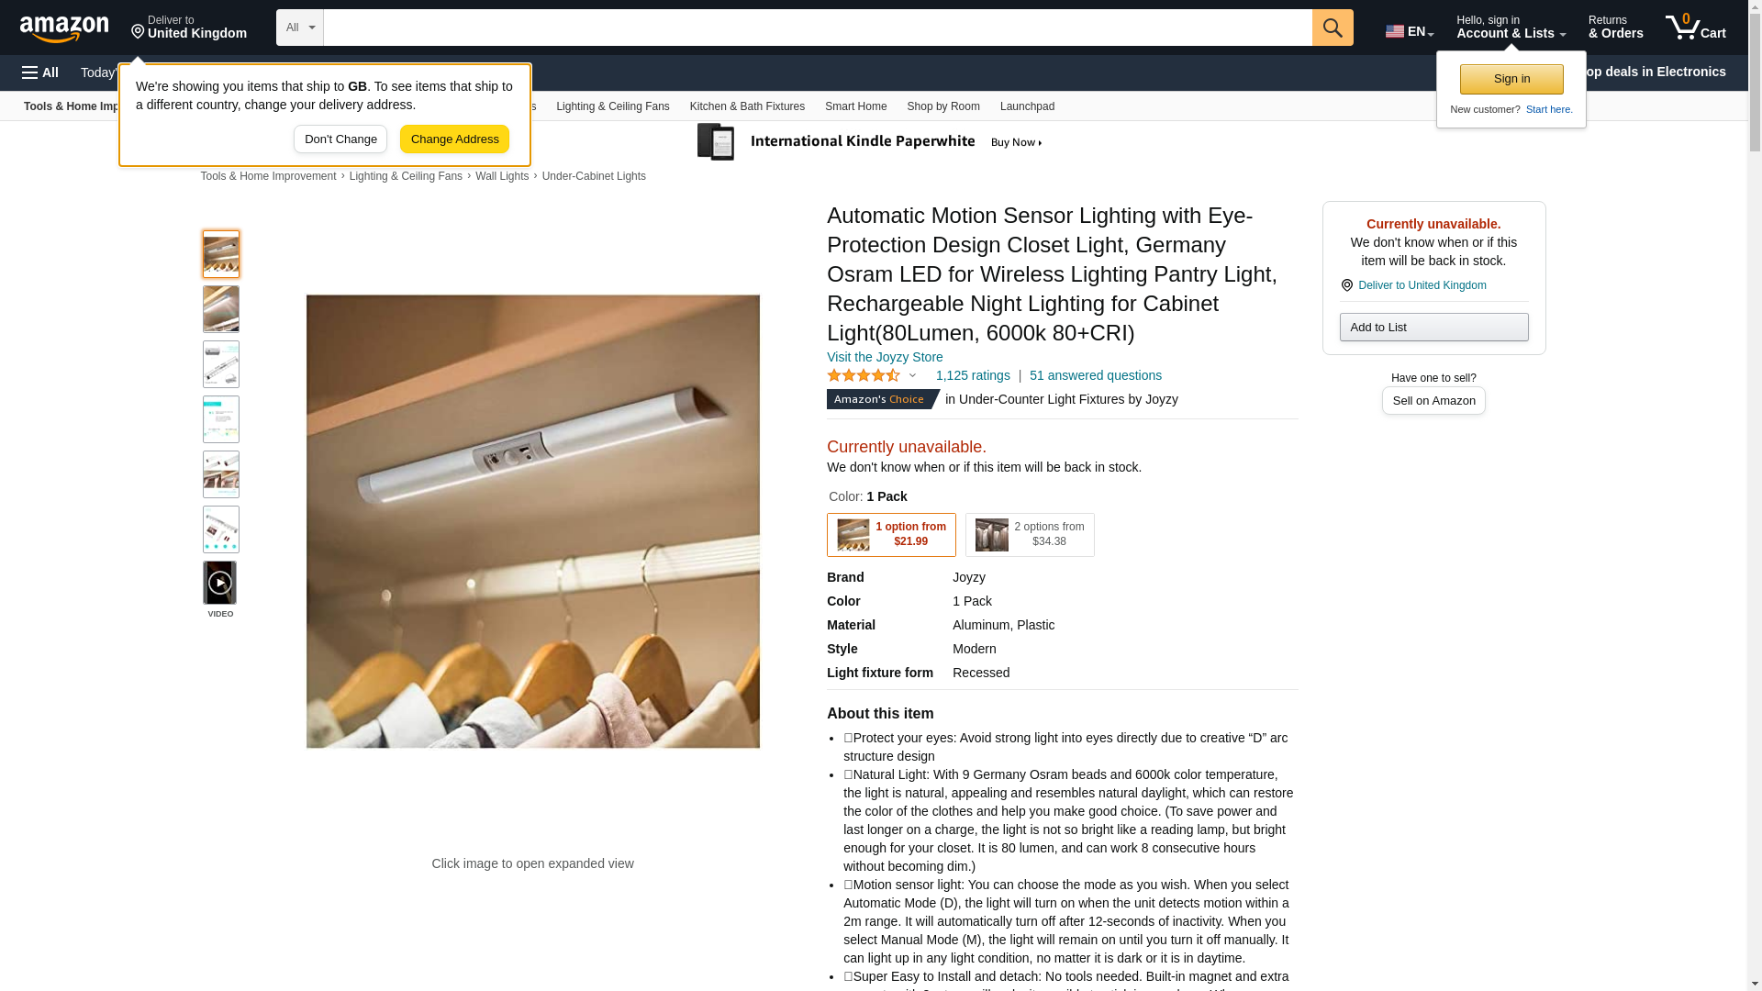Select the 1 Pack option from $21.99
This screenshot has height=991, width=1762.
coord(891,535)
